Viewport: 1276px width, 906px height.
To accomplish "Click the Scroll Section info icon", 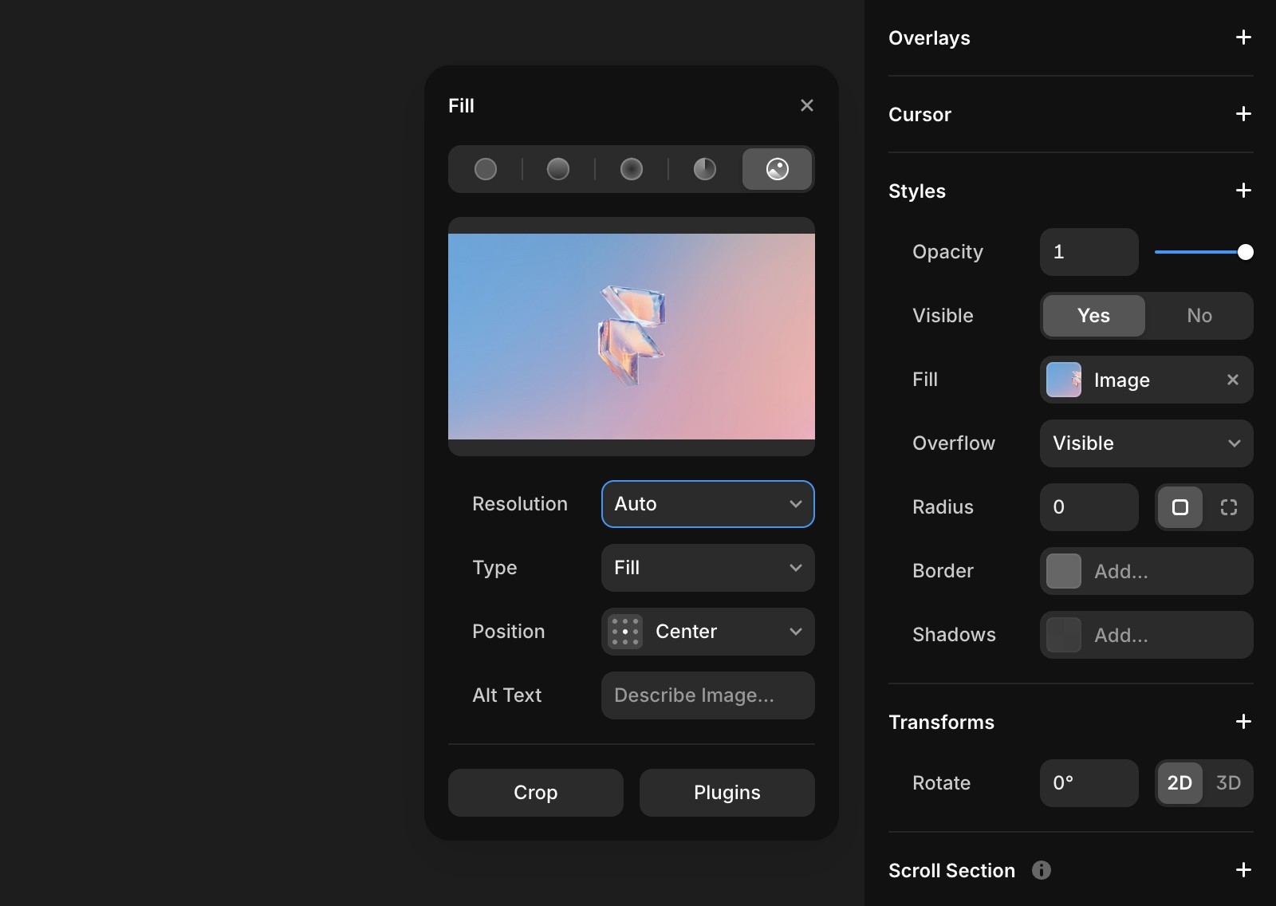I will point(1043,870).
